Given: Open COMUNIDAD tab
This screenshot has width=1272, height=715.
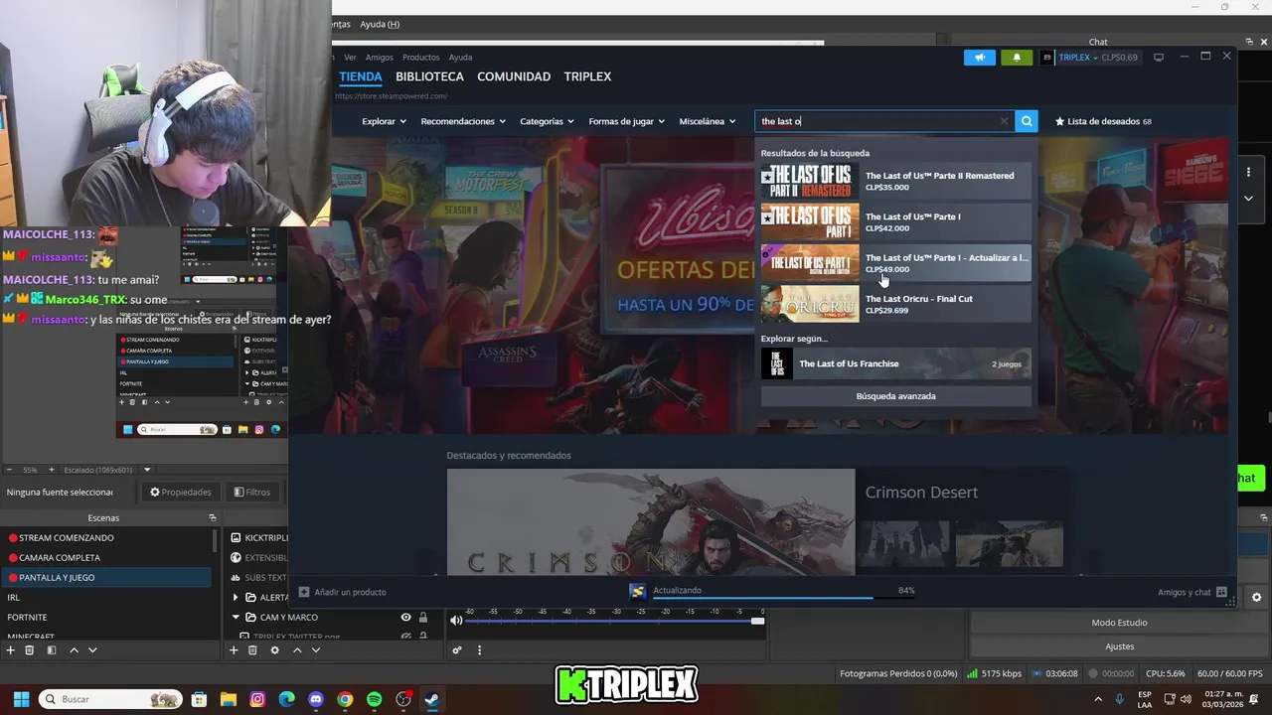Looking at the screenshot, I should pos(514,76).
